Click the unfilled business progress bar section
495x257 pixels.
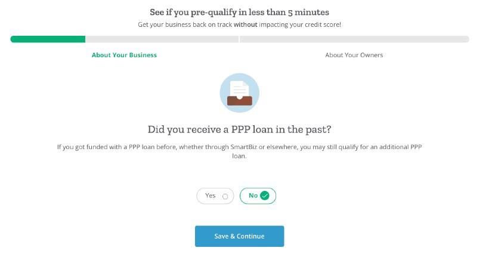162,39
